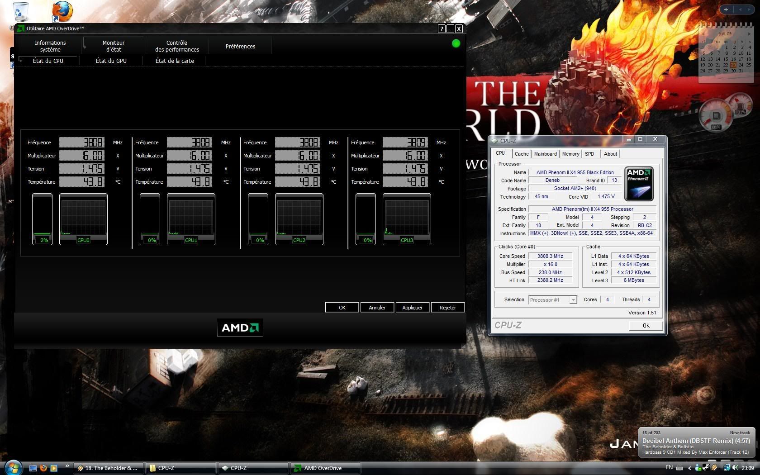Click the OverDrive help question mark button

click(442, 29)
